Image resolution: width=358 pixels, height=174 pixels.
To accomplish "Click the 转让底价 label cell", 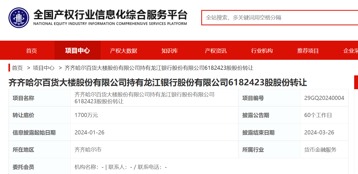I will pyautogui.click(x=40, y=115).
